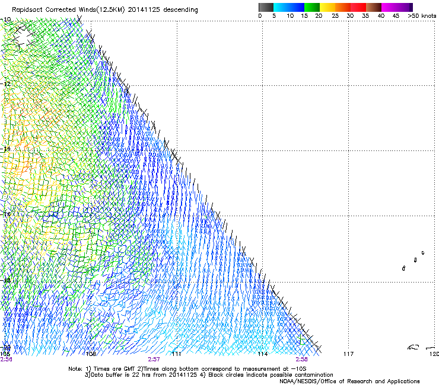Screen dimensions: 439x385
Task: Click the '117' longitude axis label
Action: click(x=348, y=354)
